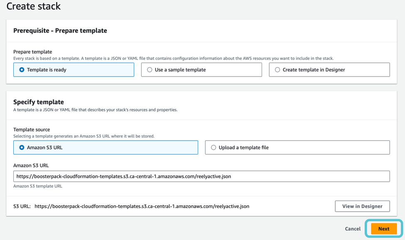
Task: Click the "describes your stack's resources" description text
Action: (x=95, y=110)
